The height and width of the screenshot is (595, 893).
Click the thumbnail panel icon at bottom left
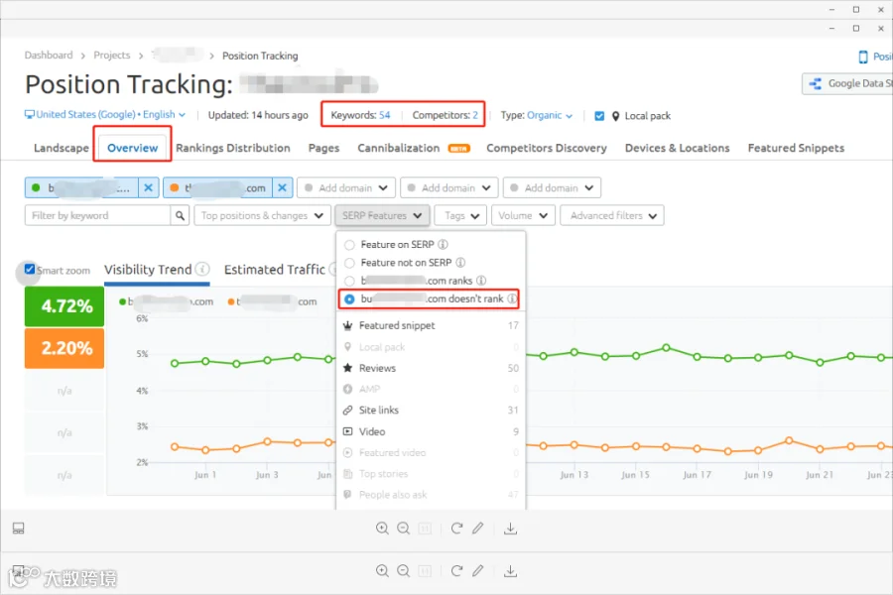pos(18,529)
